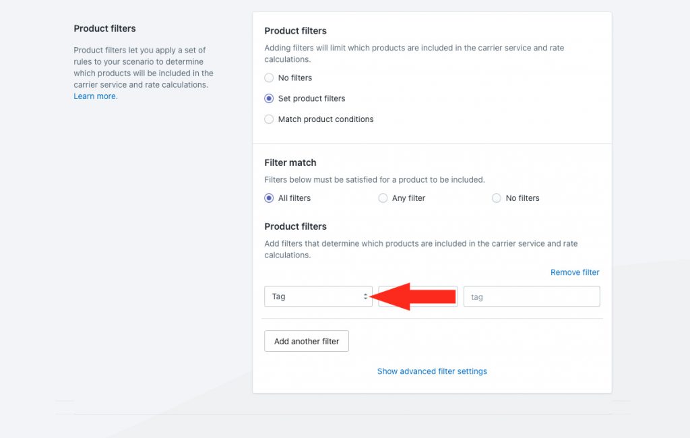Open the "Learn more." link
This screenshot has height=438, width=690.
(x=96, y=96)
